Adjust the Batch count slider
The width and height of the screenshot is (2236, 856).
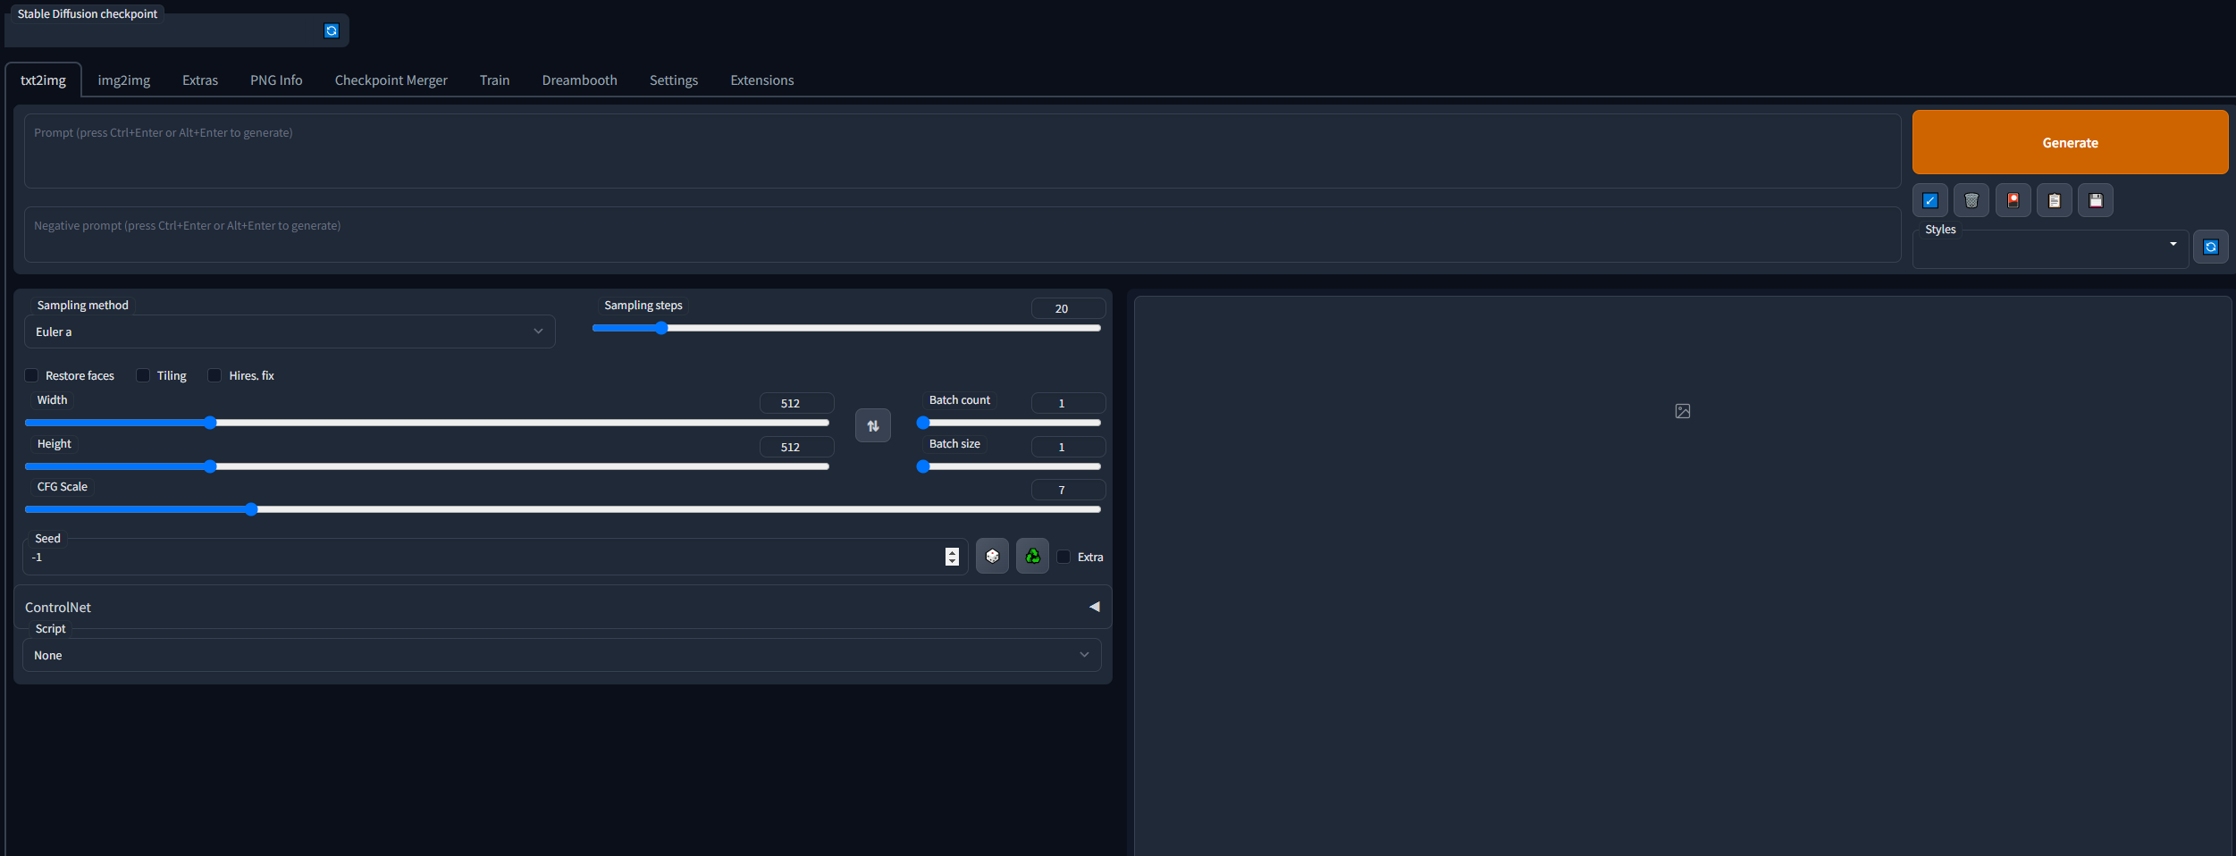(x=1009, y=423)
